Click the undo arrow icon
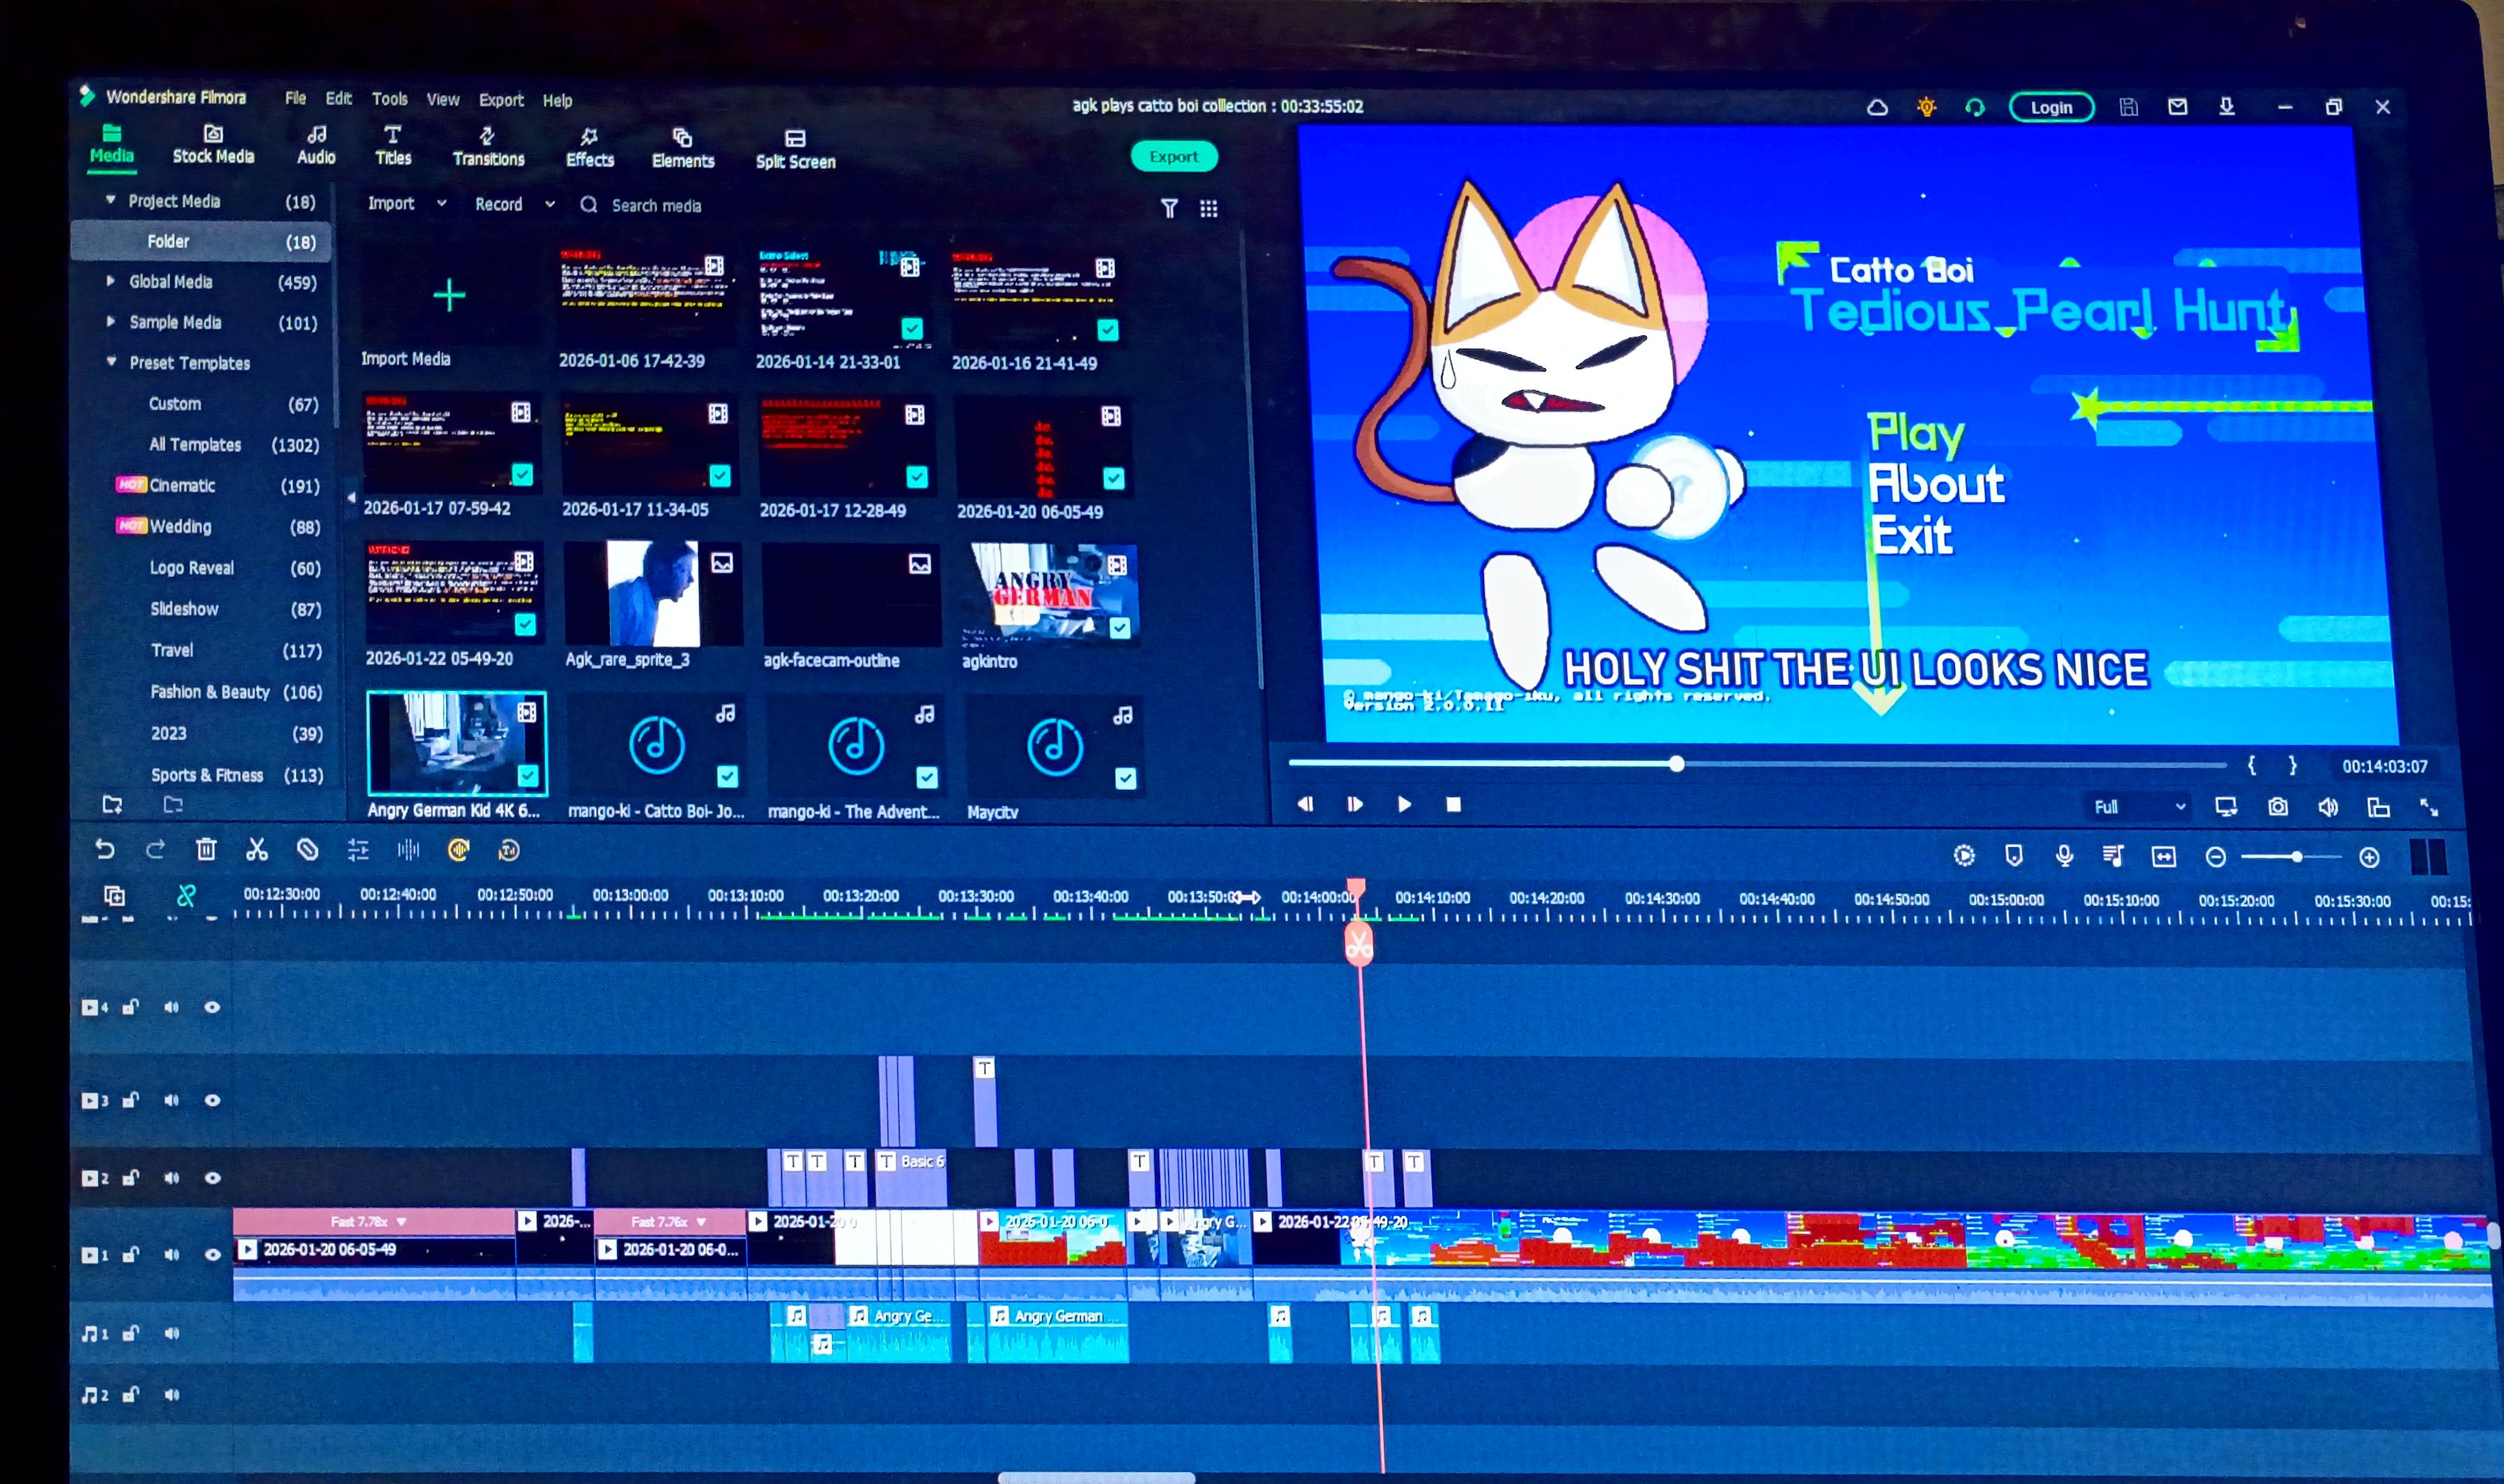 pyautogui.click(x=104, y=850)
